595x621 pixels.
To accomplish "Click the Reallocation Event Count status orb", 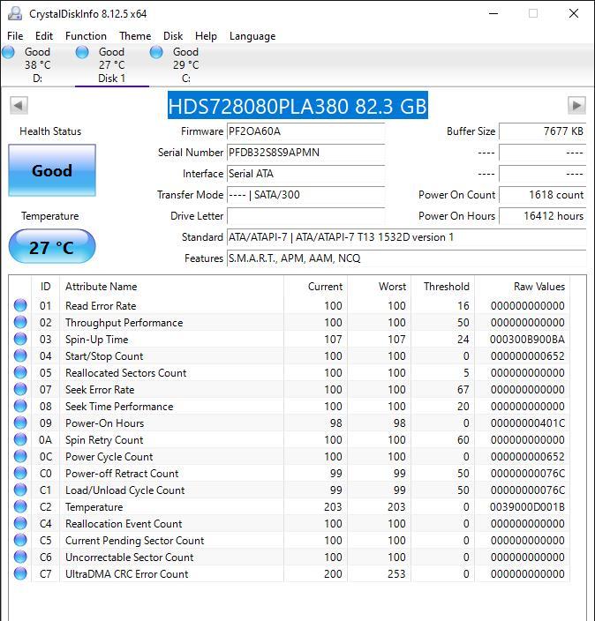I will [20, 523].
